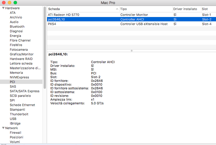The image size is (216, 145).
Task: Click Controller Monitor type cell
Action: (x=134, y=15)
